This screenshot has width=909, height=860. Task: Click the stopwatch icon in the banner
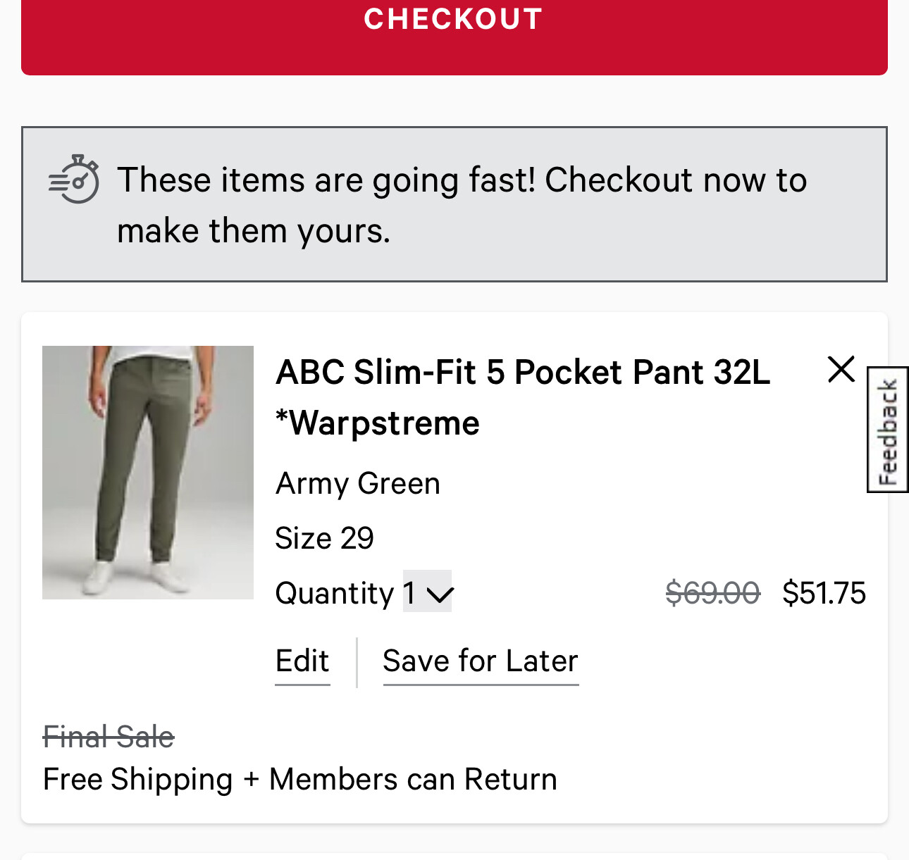pos(74,180)
